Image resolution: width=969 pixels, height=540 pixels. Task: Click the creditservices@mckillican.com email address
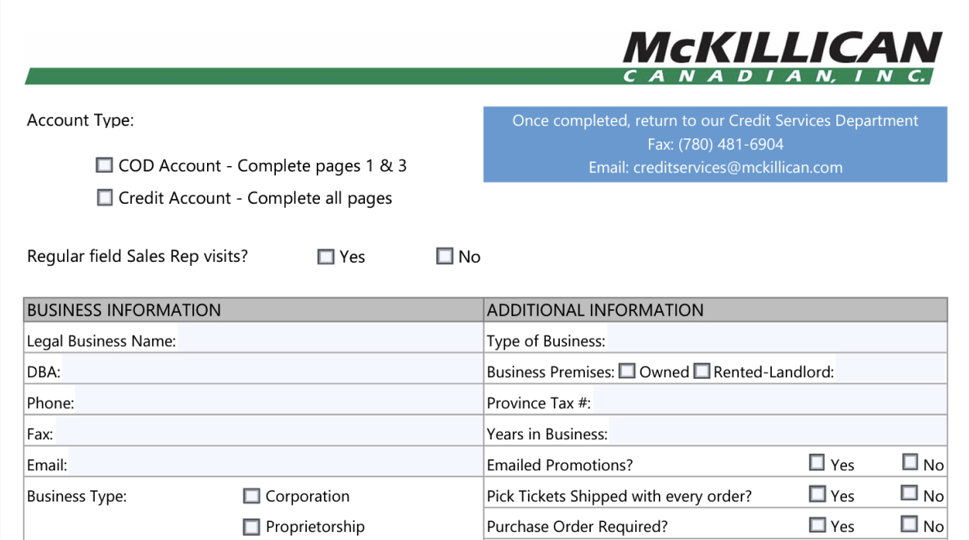pos(737,168)
